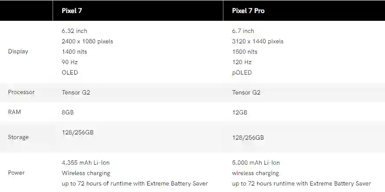Click the Pixel 7 column header
The width and height of the screenshot is (385, 192).
point(72,11)
